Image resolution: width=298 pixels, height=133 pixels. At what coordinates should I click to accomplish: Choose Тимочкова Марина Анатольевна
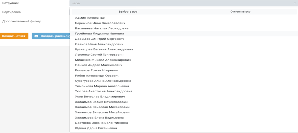pyautogui.click(x=184, y=86)
